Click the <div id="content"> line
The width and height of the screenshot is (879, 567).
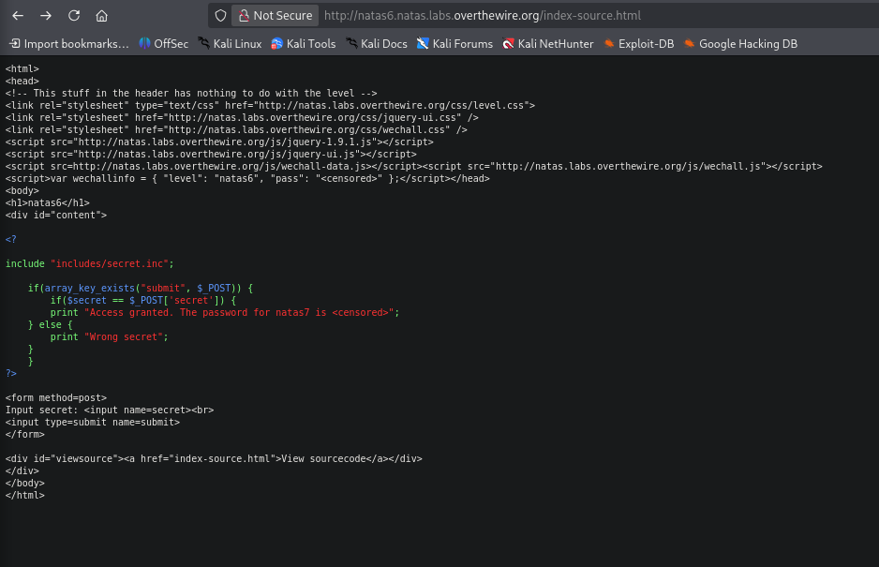coord(56,215)
